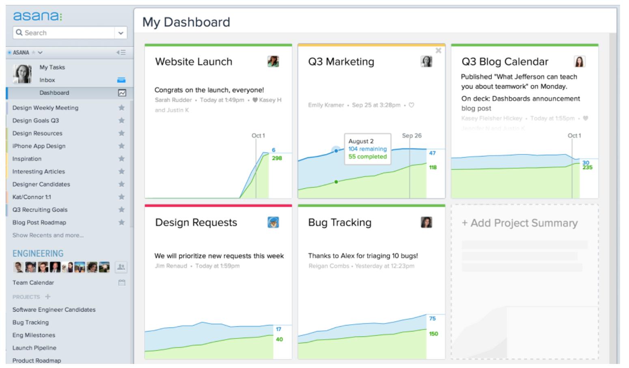629x368 pixels.
Task: Open Software Engineer Candidates project
Action: tap(54, 310)
